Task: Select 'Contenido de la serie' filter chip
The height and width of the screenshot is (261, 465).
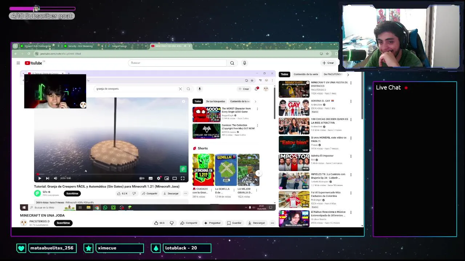Action: 306,74
